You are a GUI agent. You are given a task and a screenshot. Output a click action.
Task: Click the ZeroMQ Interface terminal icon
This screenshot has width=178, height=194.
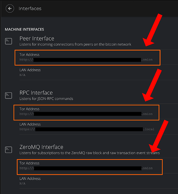9,150
